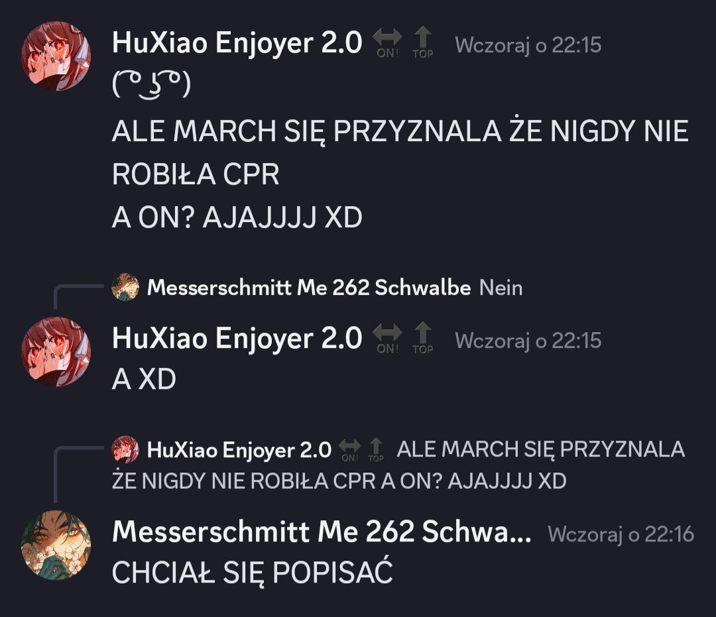Open Messerschmitt Me 262 avatar at bottom message

click(56, 545)
